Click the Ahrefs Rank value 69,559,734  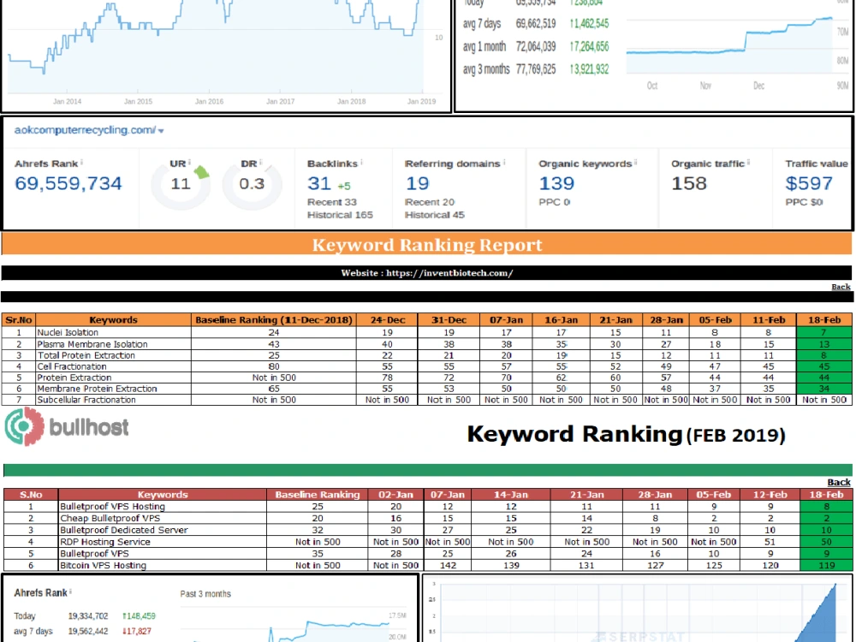click(x=68, y=183)
